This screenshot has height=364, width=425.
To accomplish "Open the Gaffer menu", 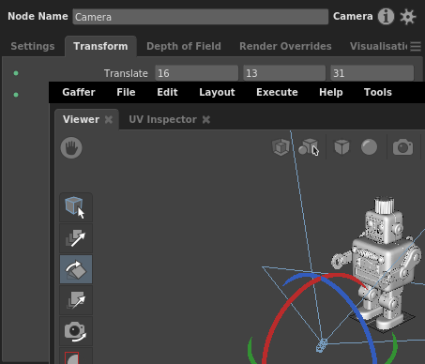I will pyautogui.click(x=79, y=92).
